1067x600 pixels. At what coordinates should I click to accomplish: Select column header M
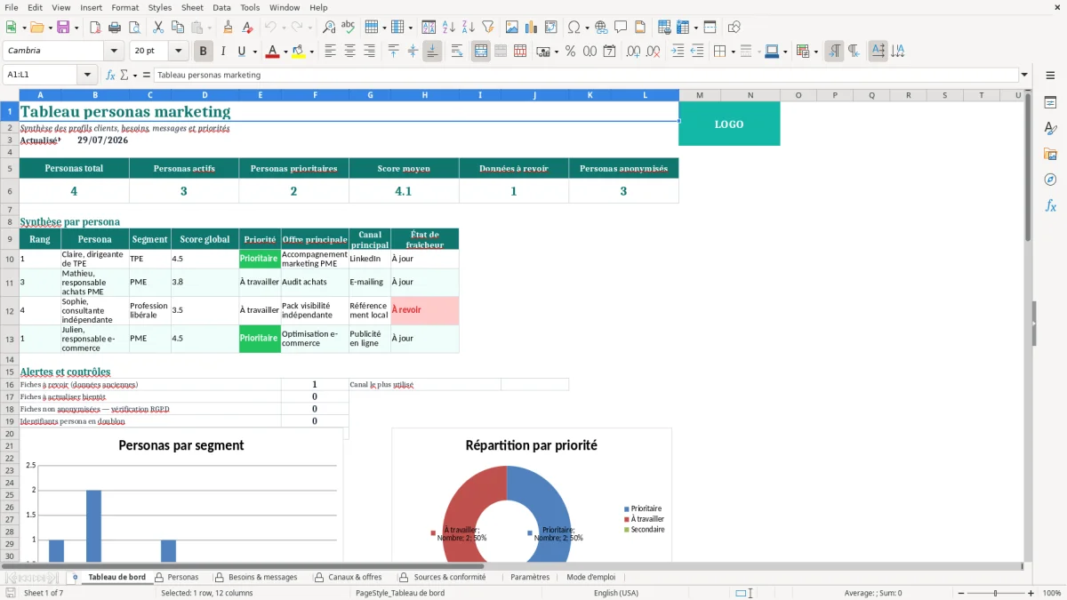[x=699, y=95]
